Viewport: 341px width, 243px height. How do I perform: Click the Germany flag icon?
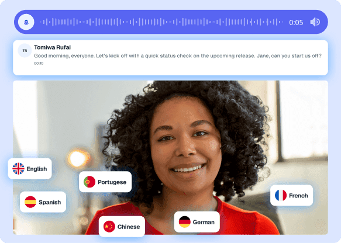point(185,222)
